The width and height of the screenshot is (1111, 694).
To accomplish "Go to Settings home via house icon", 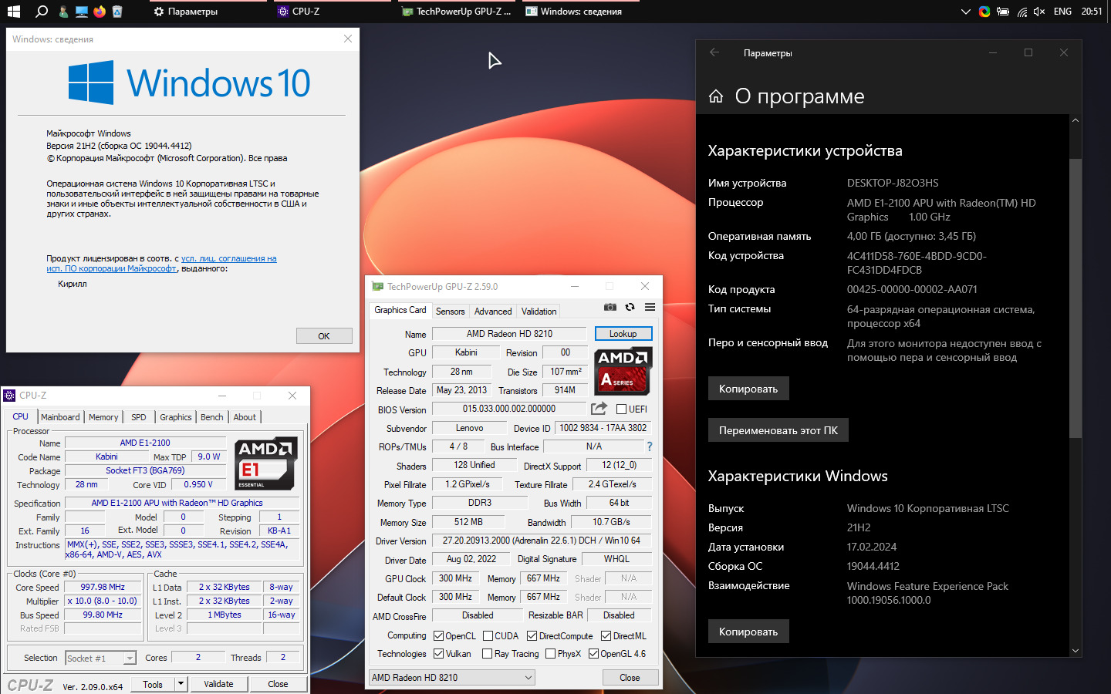I will coord(716,96).
